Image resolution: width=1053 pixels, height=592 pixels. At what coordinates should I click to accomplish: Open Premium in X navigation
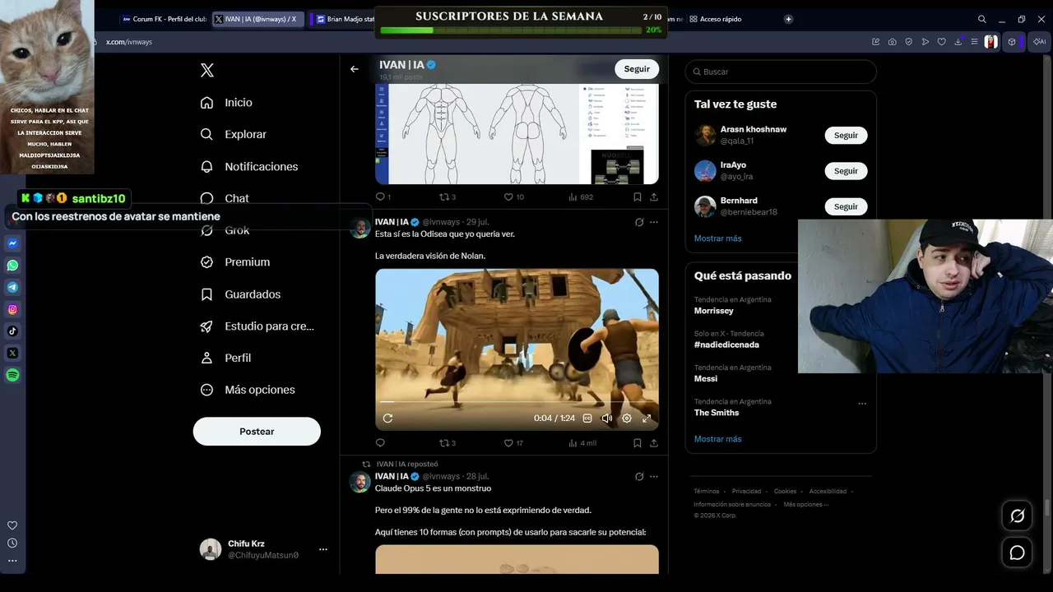(235, 262)
